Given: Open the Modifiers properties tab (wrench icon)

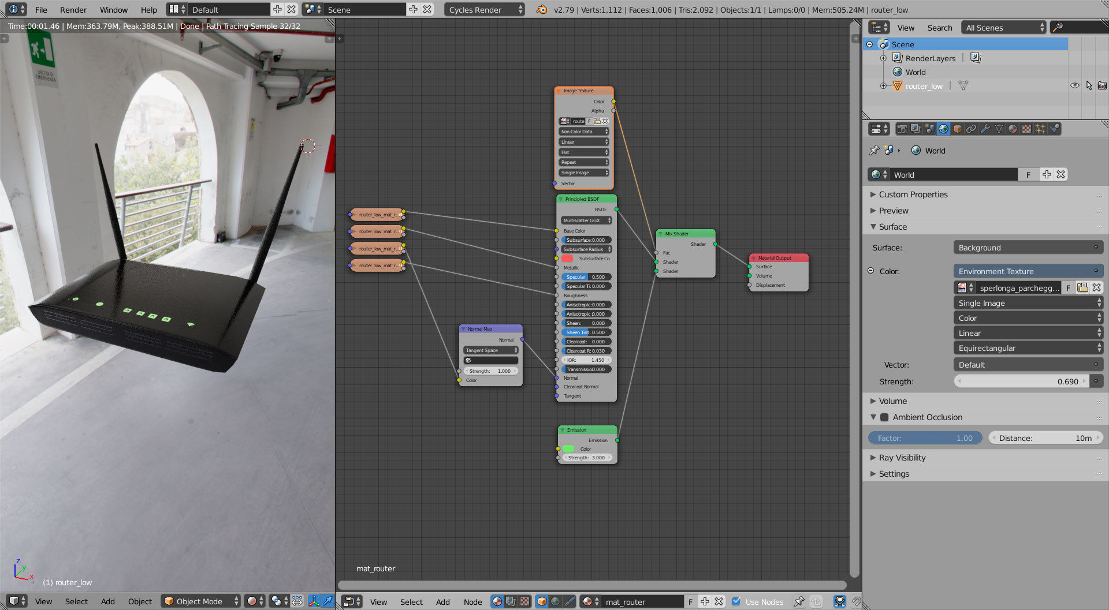Looking at the screenshot, I should point(985,129).
